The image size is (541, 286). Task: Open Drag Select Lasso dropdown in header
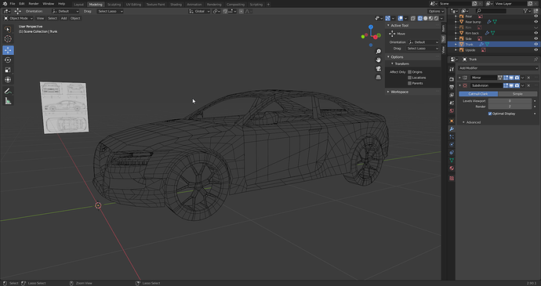tap(110, 12)
